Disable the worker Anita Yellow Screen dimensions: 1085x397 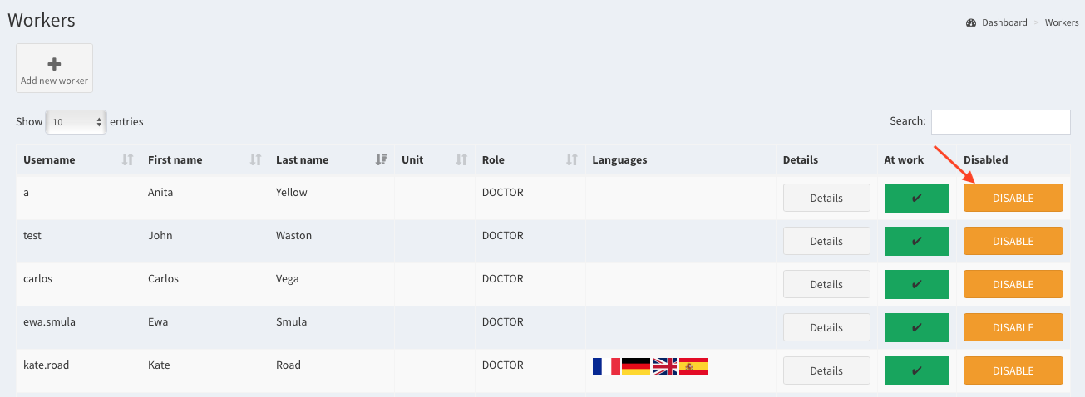[1013, 198]
